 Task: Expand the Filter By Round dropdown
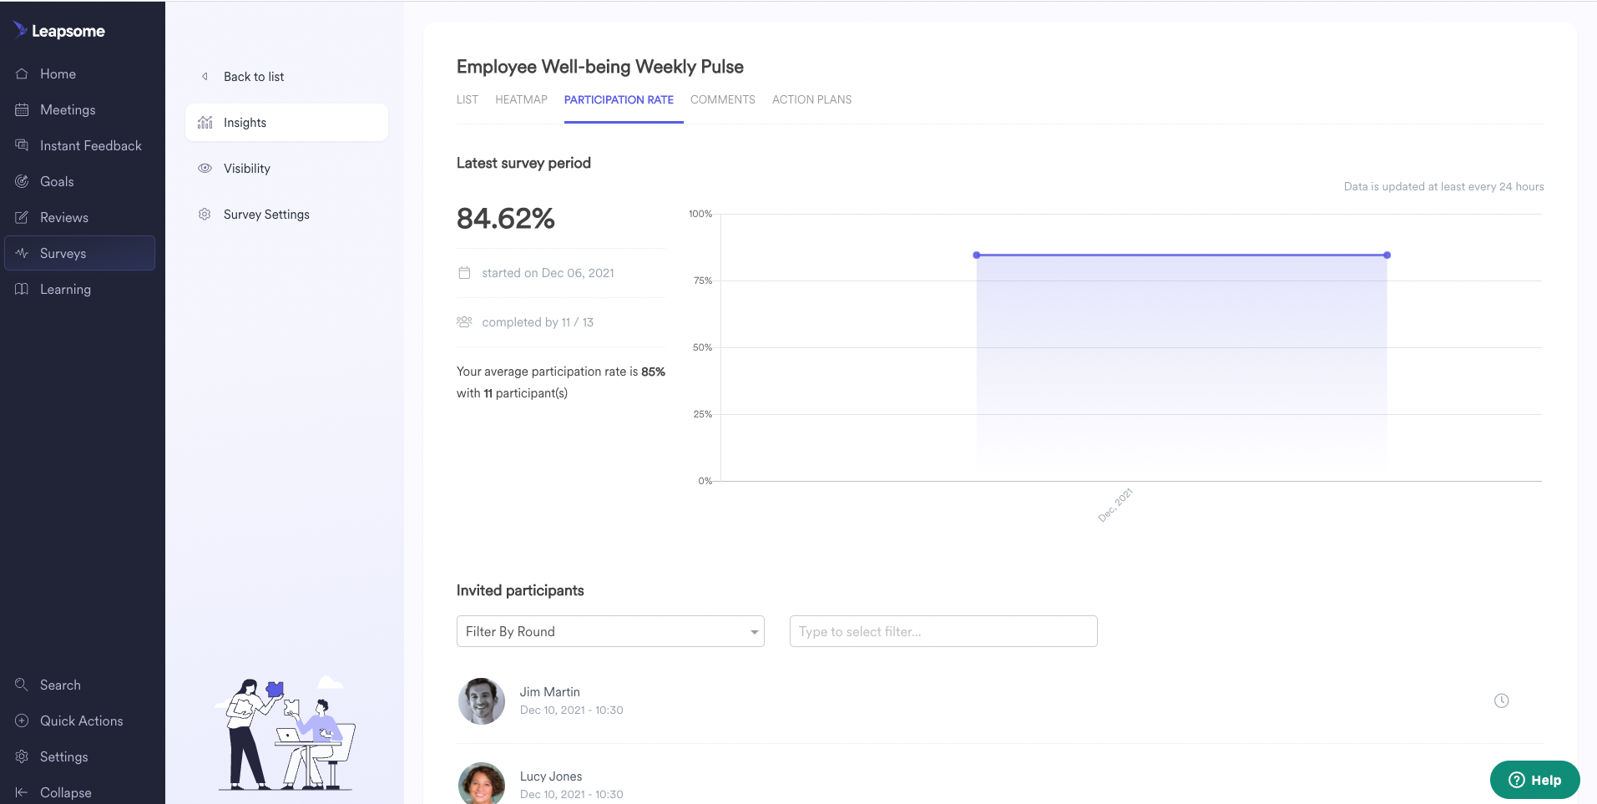pyautogui.click(x=610, y=631)
